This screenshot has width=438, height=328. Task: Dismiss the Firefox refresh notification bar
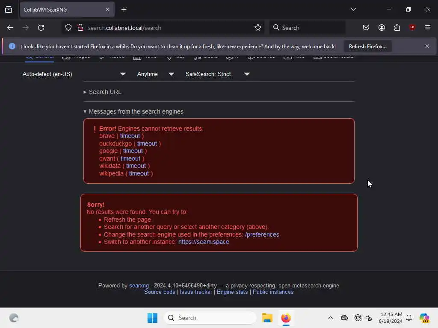[x=427, y=46]
